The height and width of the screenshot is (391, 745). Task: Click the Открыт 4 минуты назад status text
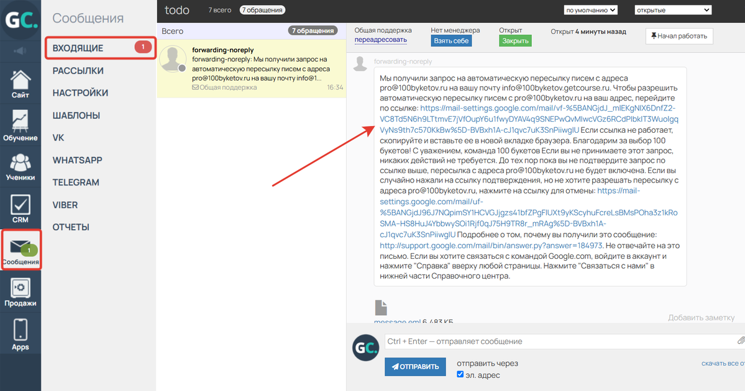588,32
